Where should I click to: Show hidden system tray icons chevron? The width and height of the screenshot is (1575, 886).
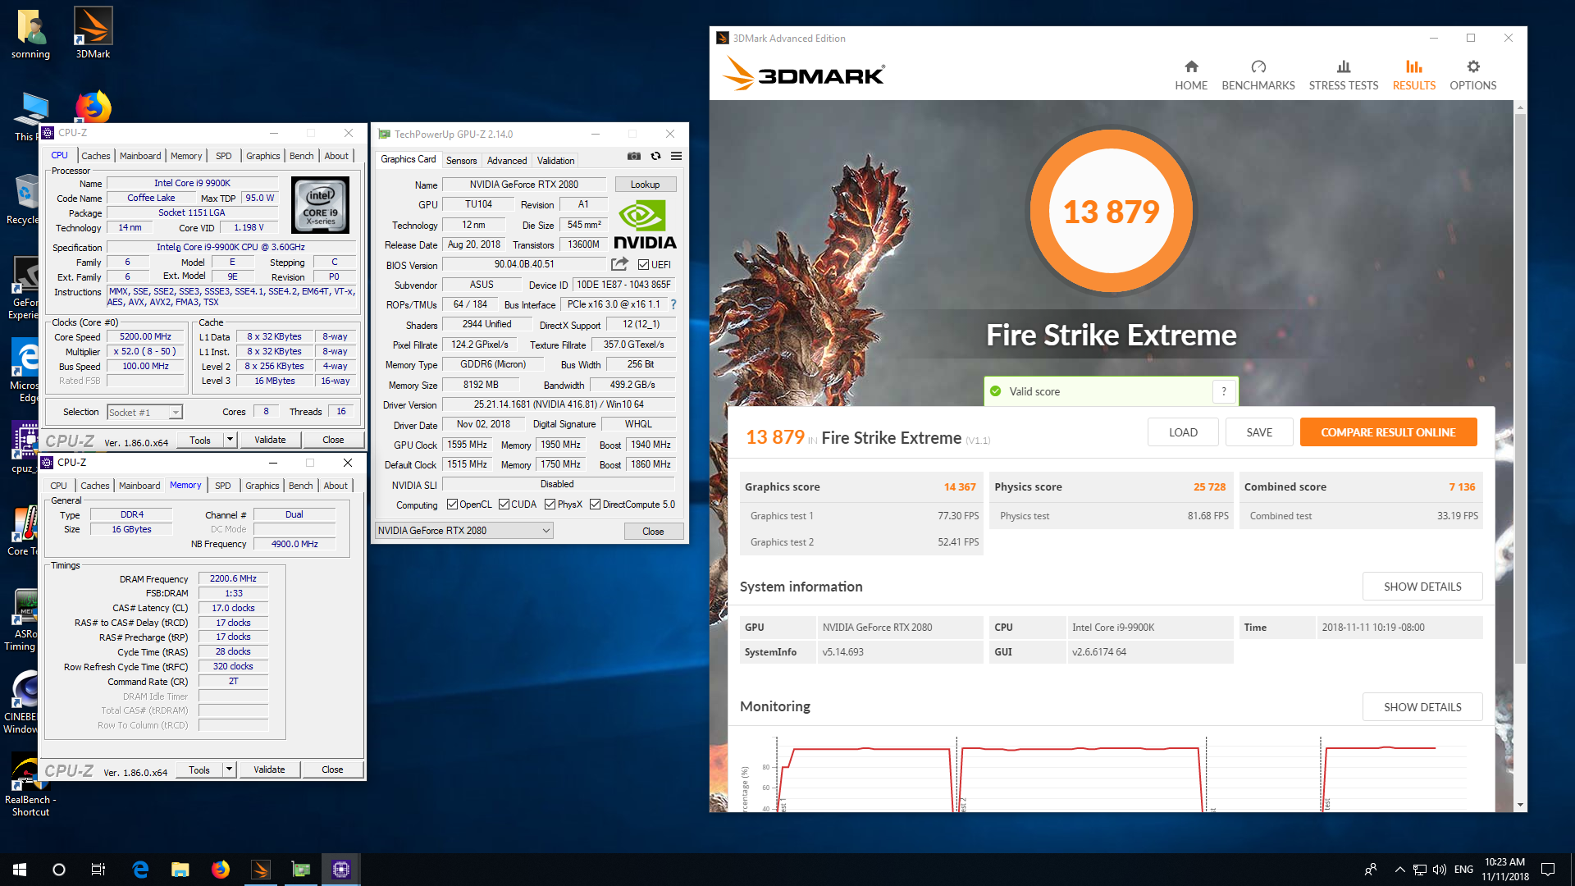point(1399,870)
